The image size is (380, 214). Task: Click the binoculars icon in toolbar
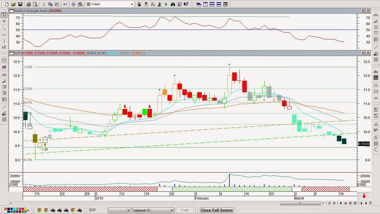click(173, 4)
